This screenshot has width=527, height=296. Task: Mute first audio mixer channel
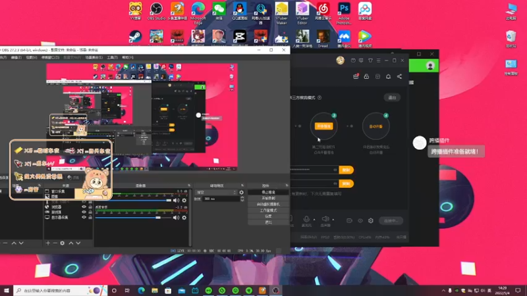point(176,201)
